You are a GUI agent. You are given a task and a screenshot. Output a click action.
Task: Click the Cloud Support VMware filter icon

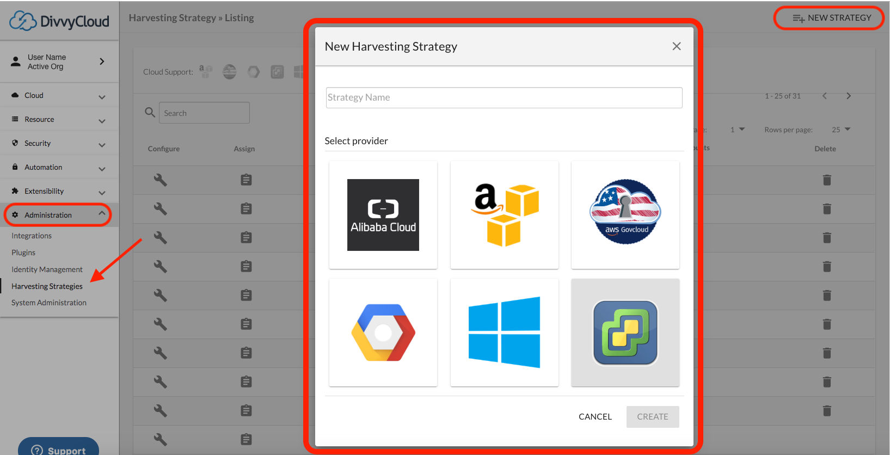278,71
